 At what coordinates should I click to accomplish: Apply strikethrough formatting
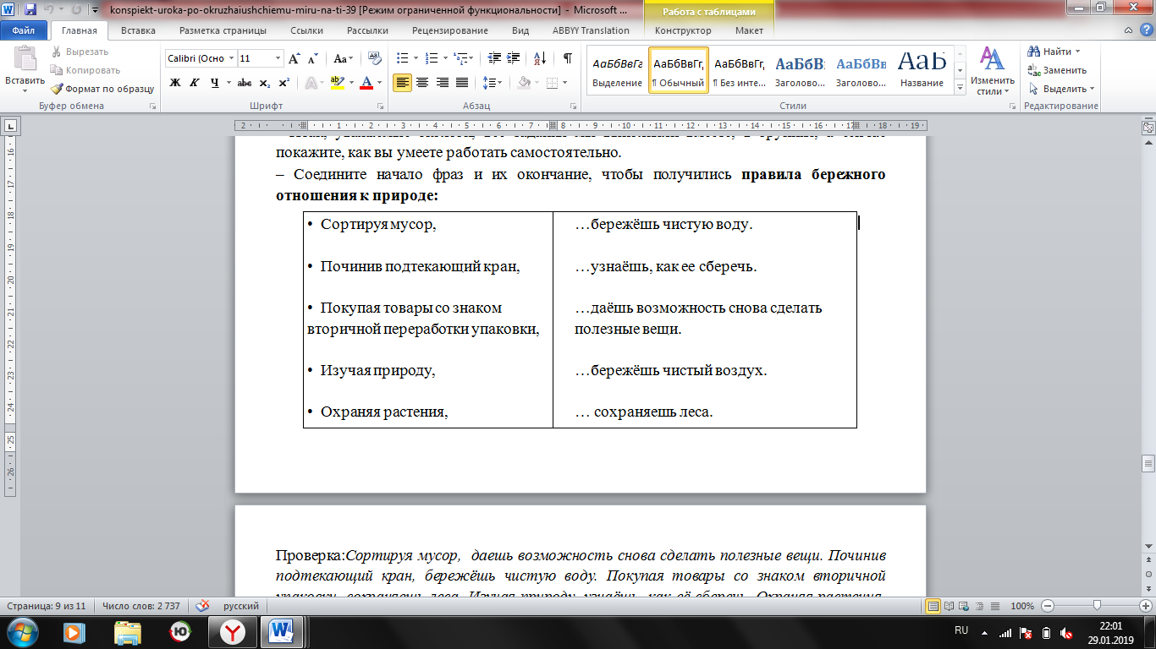click(x=245, y=83)
